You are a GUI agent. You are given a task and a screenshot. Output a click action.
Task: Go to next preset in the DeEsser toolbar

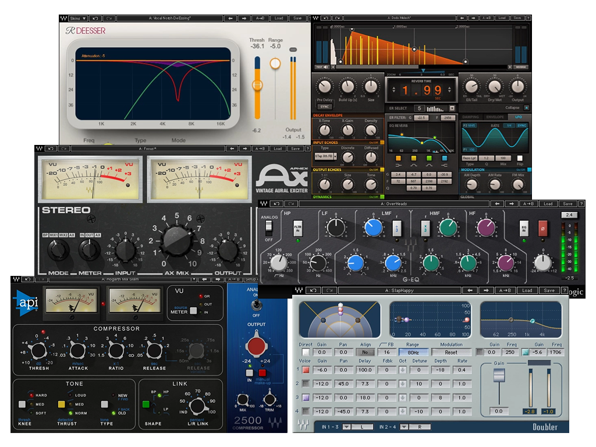point(244,18)
